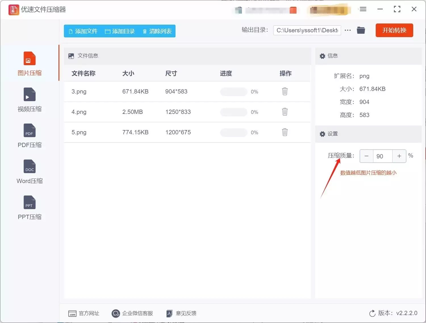Image resolution: width=426 pixels, height=323 pixels.
Task: Click the 信息 gear icon
Action: (x=322, y=56)
